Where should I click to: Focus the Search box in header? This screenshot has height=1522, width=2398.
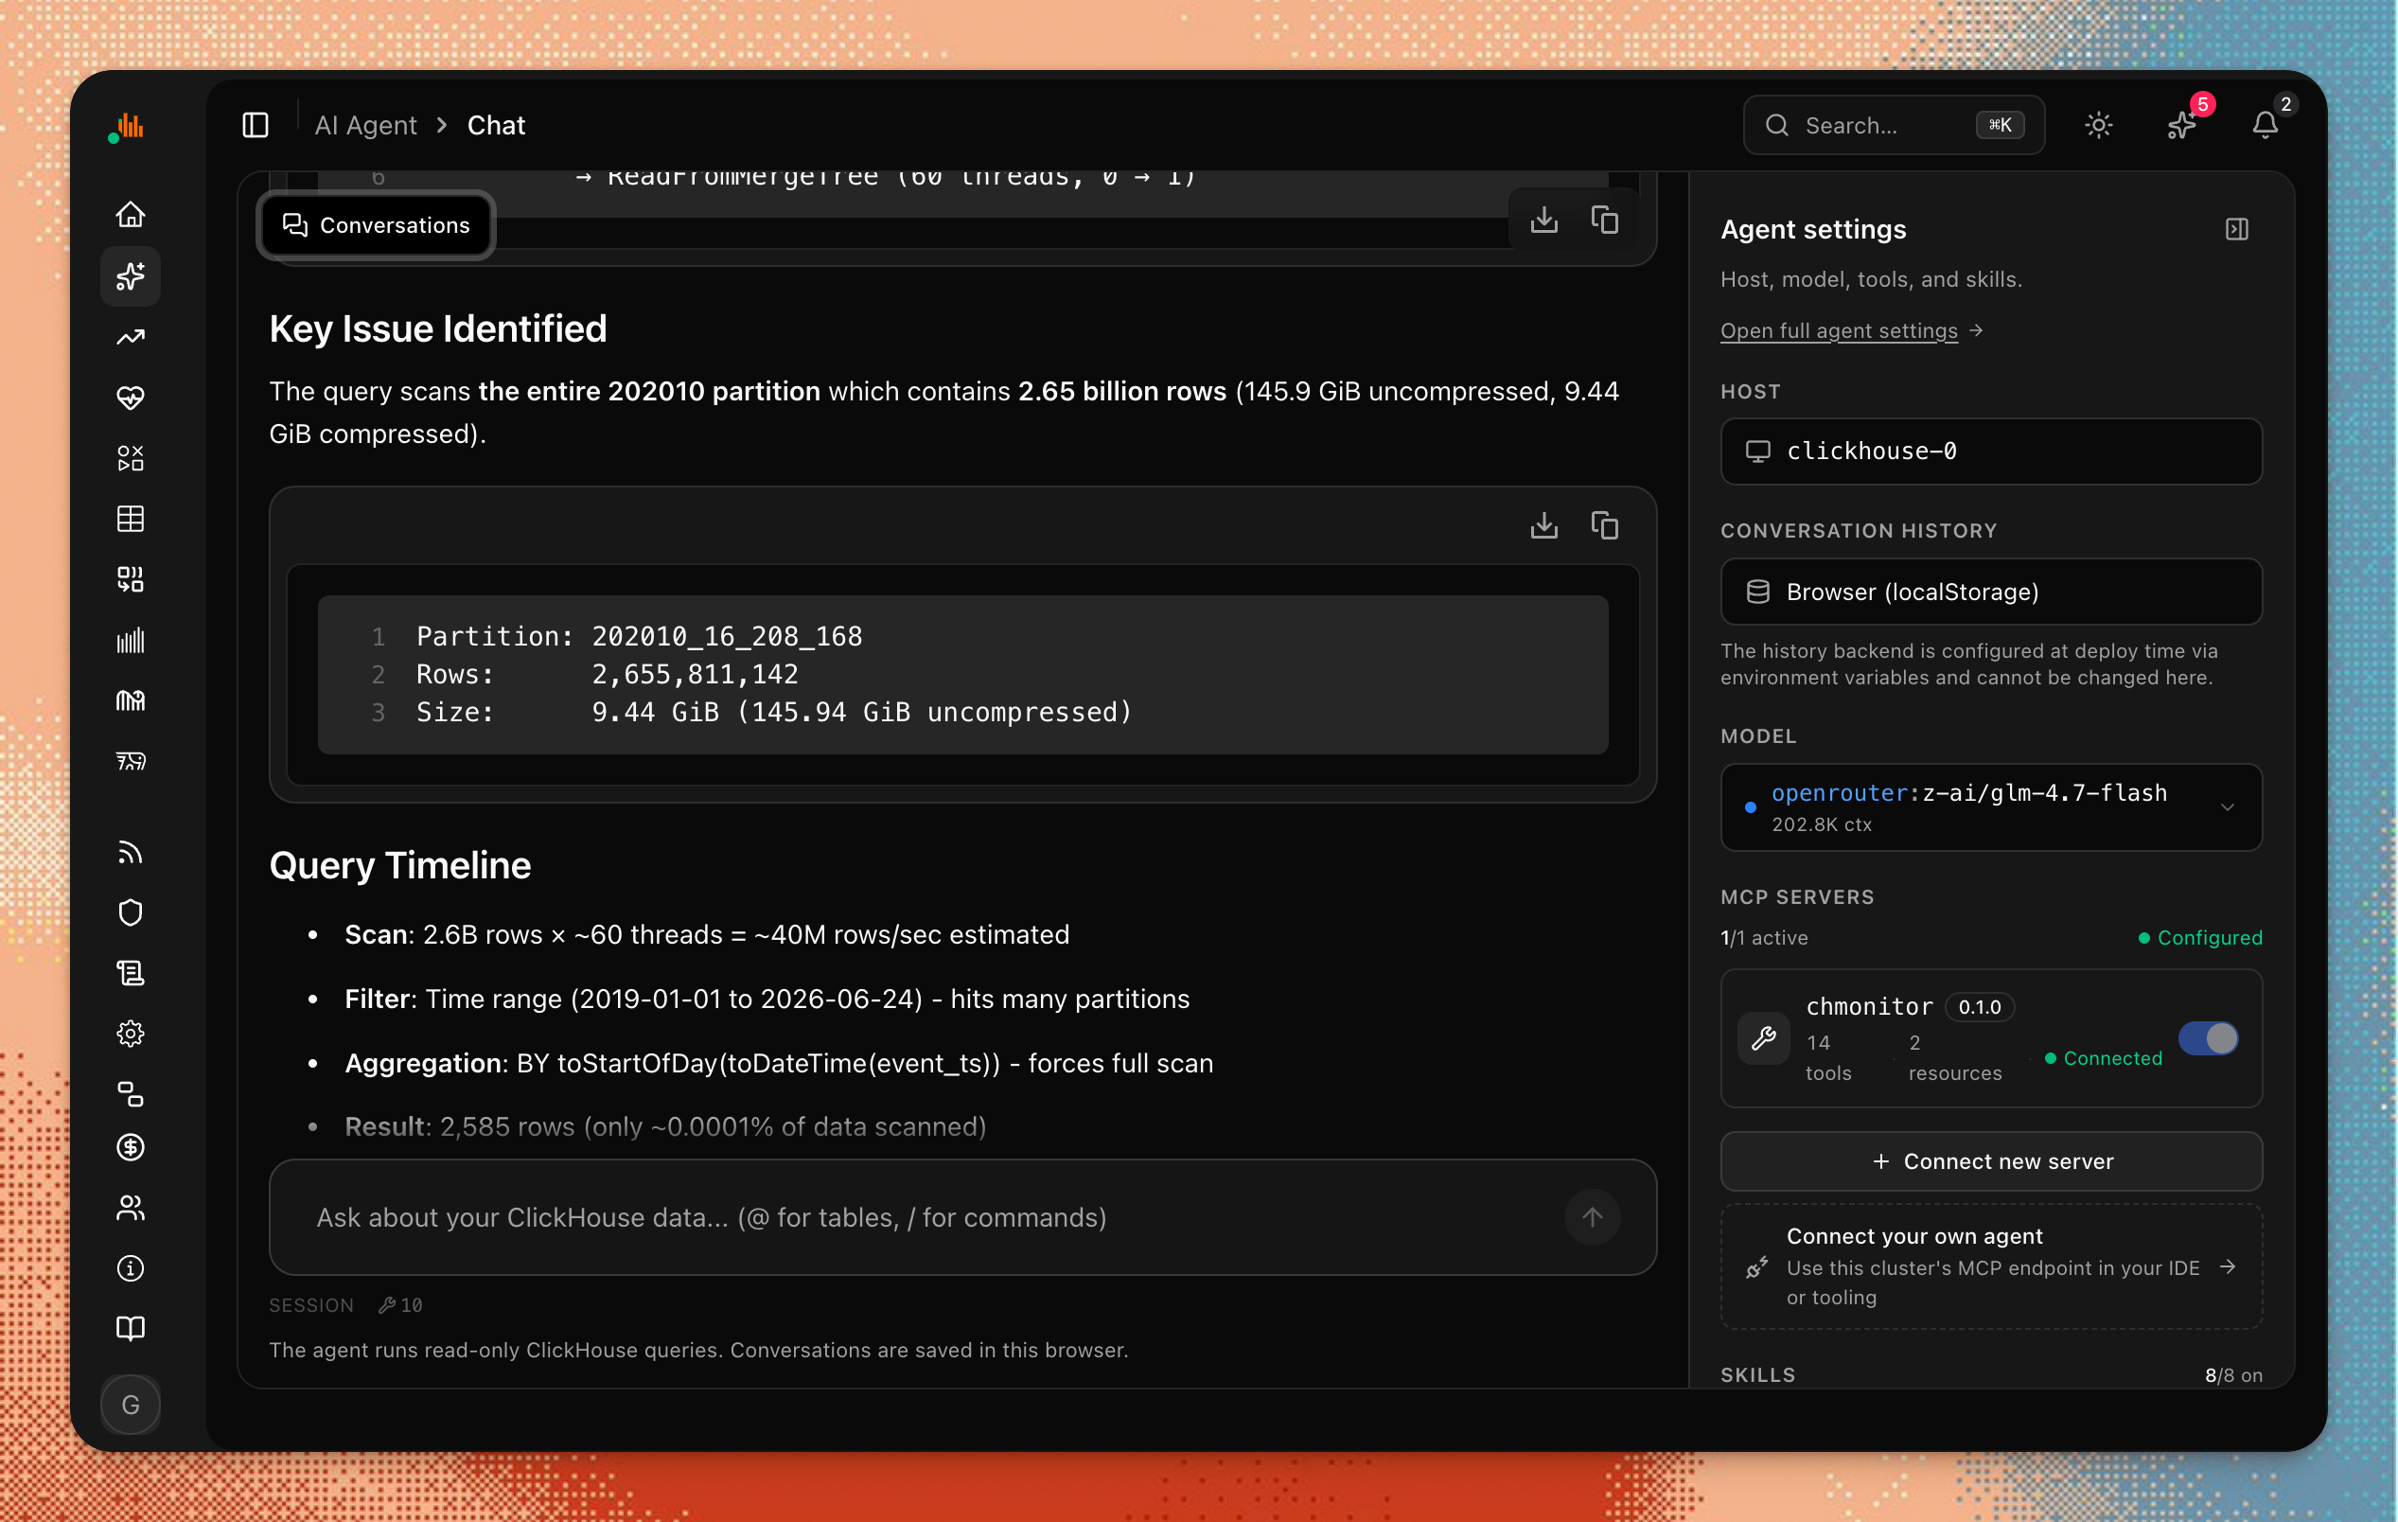click(x=1893, y=126)
